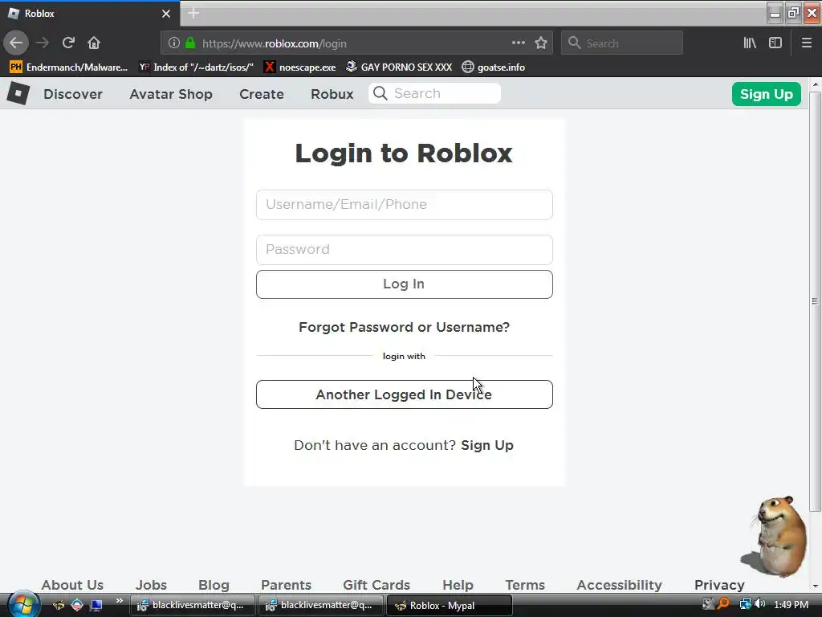Open the Jobs footer link
The height and width of the screenshot is (617, 822).
pyautogui.click(x=151, y=585)
